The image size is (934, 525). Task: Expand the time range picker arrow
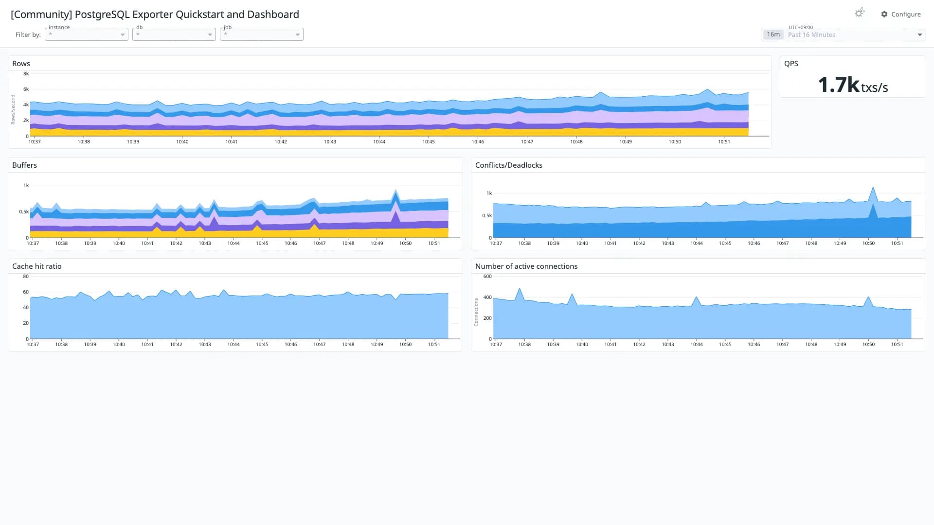click(x=919, y=35)
